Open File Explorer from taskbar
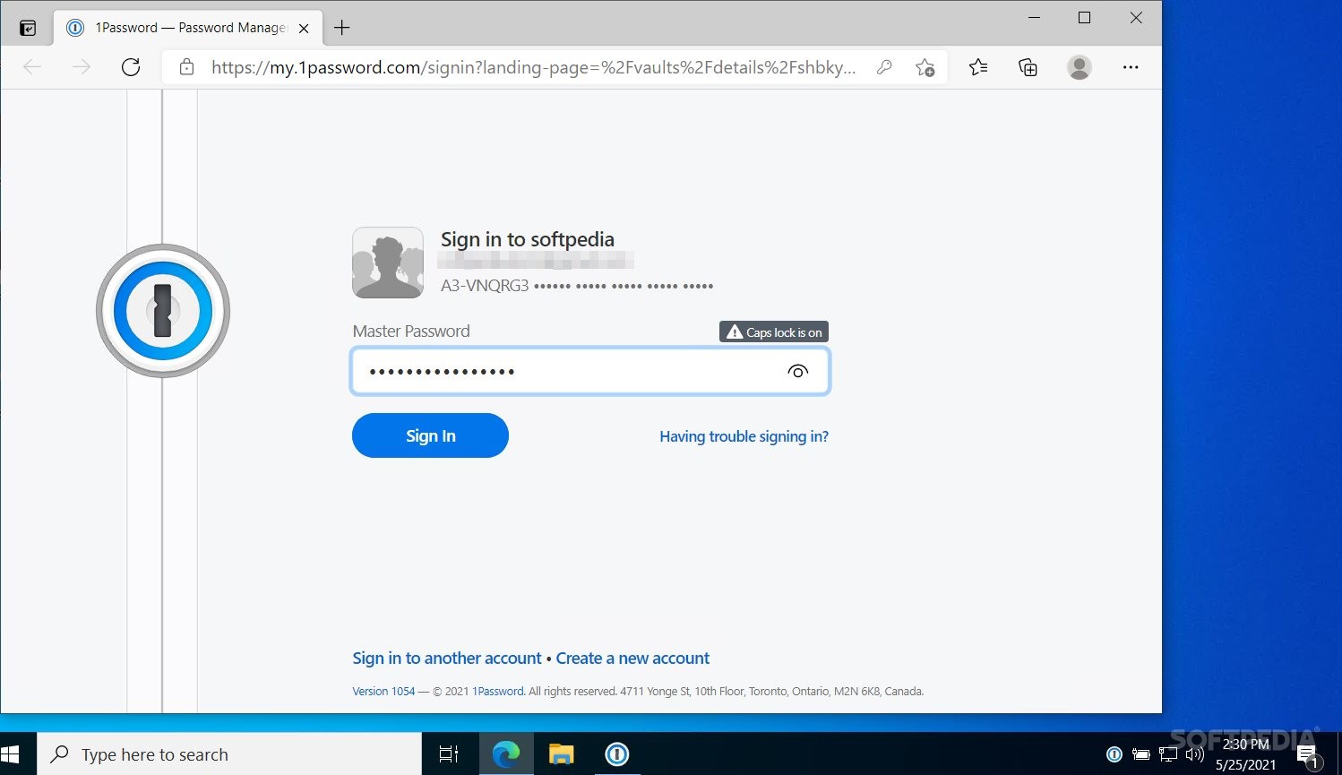 pyautogui.click(x=562, y=754)
